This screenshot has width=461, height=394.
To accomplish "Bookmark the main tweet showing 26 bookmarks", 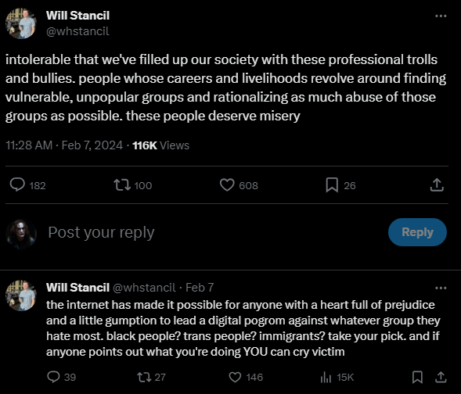I will (332, 185).
